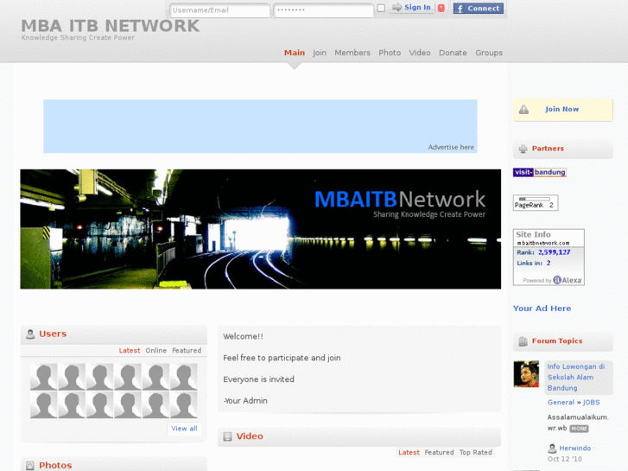Open topic Info Lowongan di Sekolah Alam Bandung
This screenshot has width=628, height=471.
tap(576, 377)
